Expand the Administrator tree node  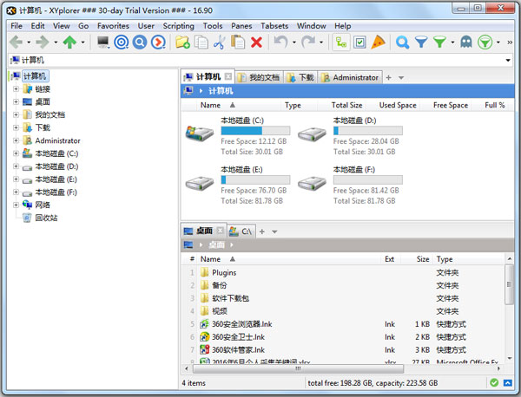click(16, 140)
